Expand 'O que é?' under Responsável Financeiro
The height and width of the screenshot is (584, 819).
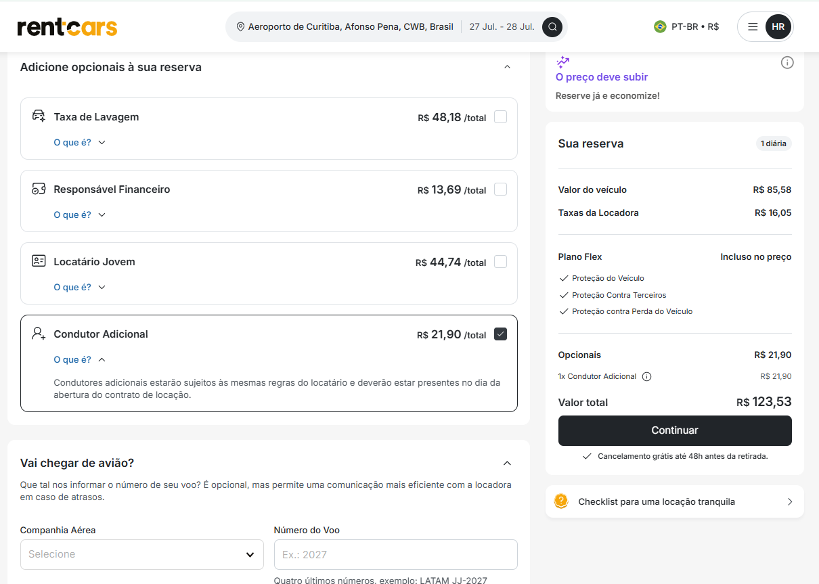click(x=80, y=215)
